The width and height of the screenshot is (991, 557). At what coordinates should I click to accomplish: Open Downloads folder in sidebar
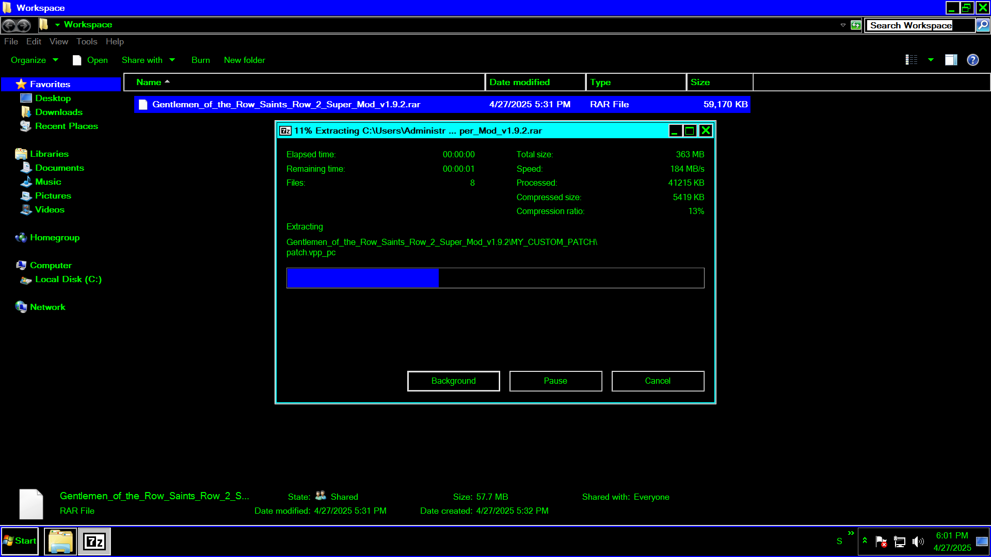tap(58, 112)
